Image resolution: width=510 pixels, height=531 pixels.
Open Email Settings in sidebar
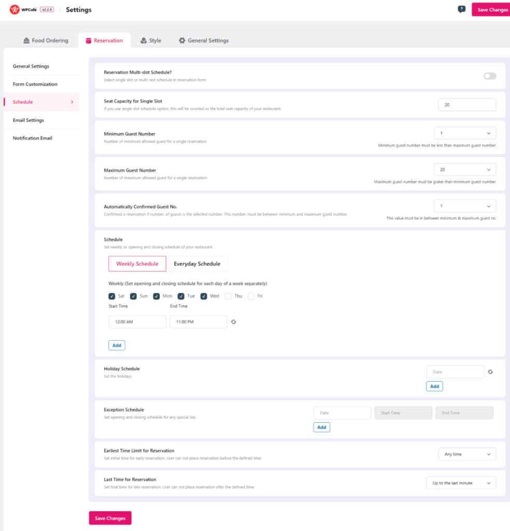pyautogui.click(x=42, y=120)
